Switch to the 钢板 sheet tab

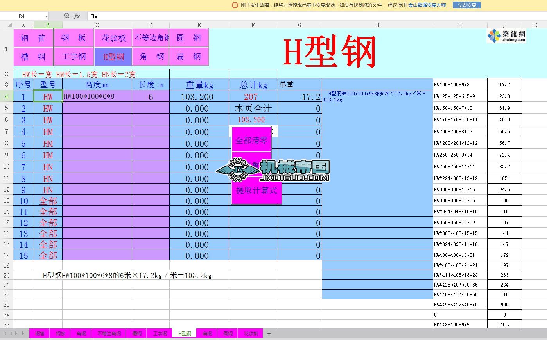click(60, 333)
